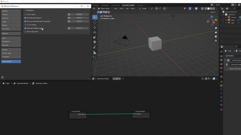Open the Themes preferences section
This screenshot has height=135, width=241.
pos(11,15)
